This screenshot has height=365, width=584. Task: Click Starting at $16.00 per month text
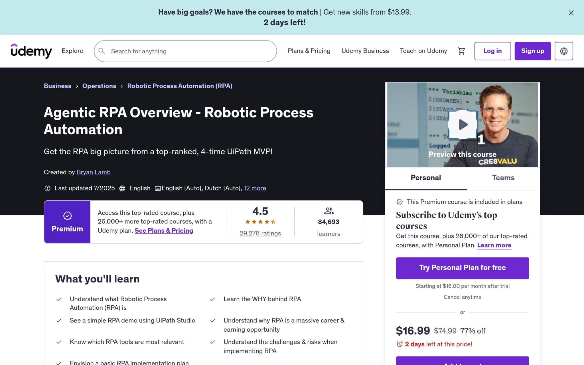[x=462, y=286]
